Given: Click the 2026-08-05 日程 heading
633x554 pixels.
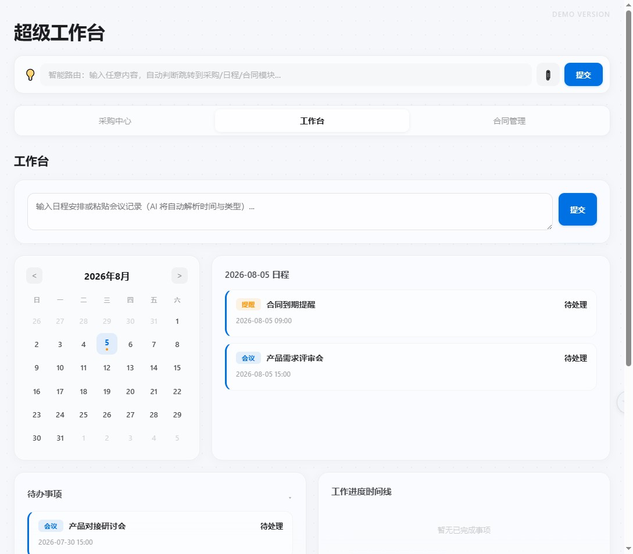Looking at the screenshot, I should click(257, 275).
